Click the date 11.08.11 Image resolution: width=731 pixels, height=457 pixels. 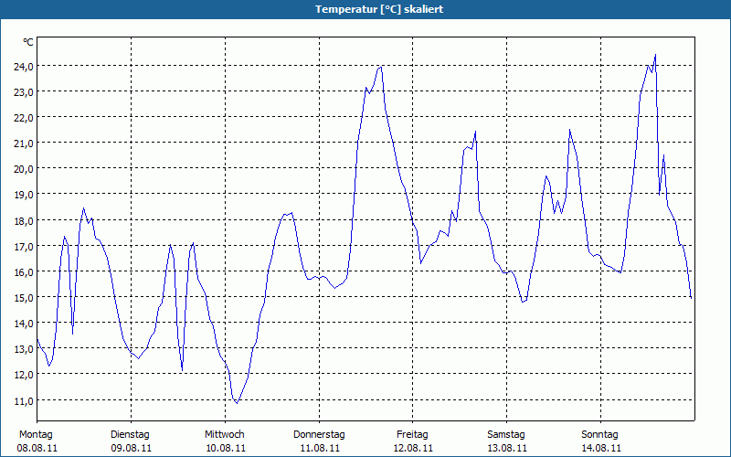(320, 449)
